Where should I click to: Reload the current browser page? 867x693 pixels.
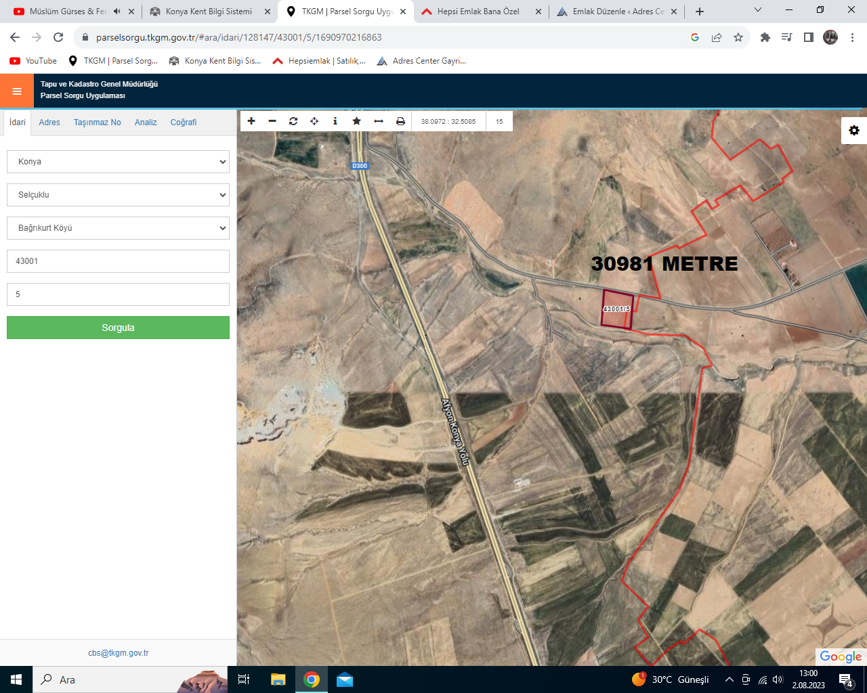[x=58, y=37]
